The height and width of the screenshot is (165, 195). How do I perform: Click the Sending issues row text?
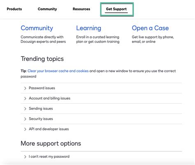[41, 109]
